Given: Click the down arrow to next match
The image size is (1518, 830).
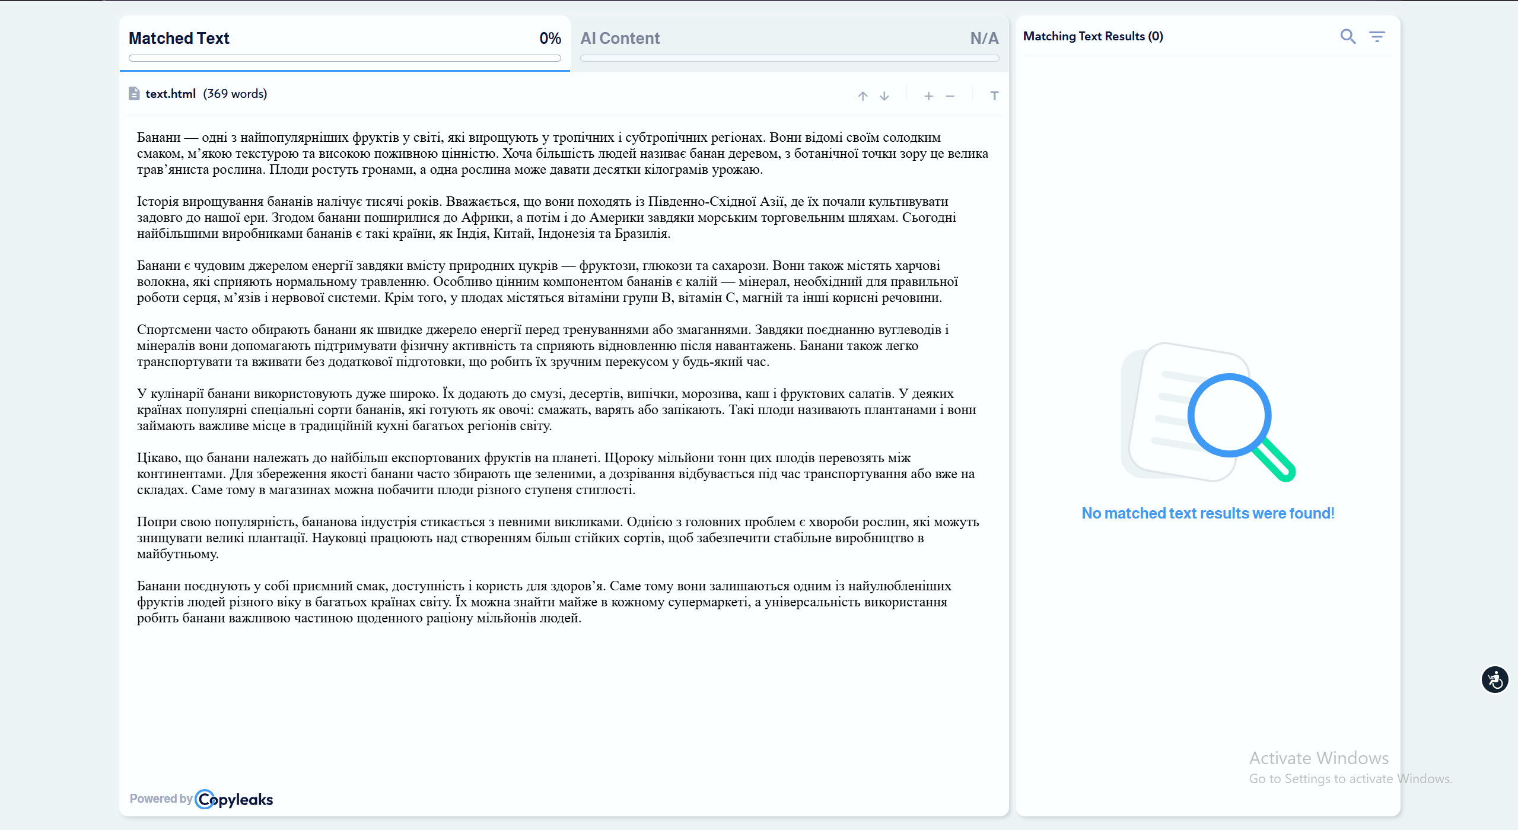Looking at the screenshot, I should (x=884, y=96).
